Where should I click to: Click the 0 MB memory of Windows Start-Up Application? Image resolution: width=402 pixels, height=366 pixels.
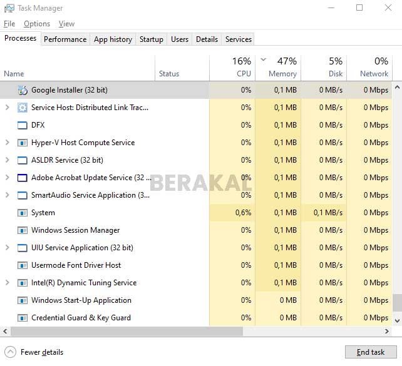(x=288, y=300)
